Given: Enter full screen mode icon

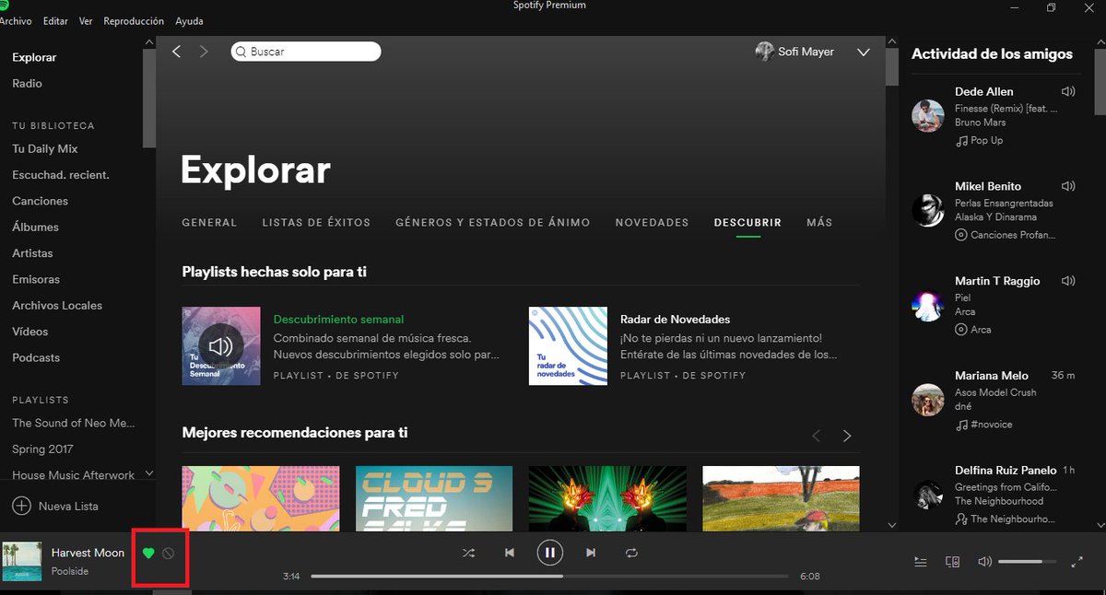Looking at the screenshot, I should coord(1077,562).
